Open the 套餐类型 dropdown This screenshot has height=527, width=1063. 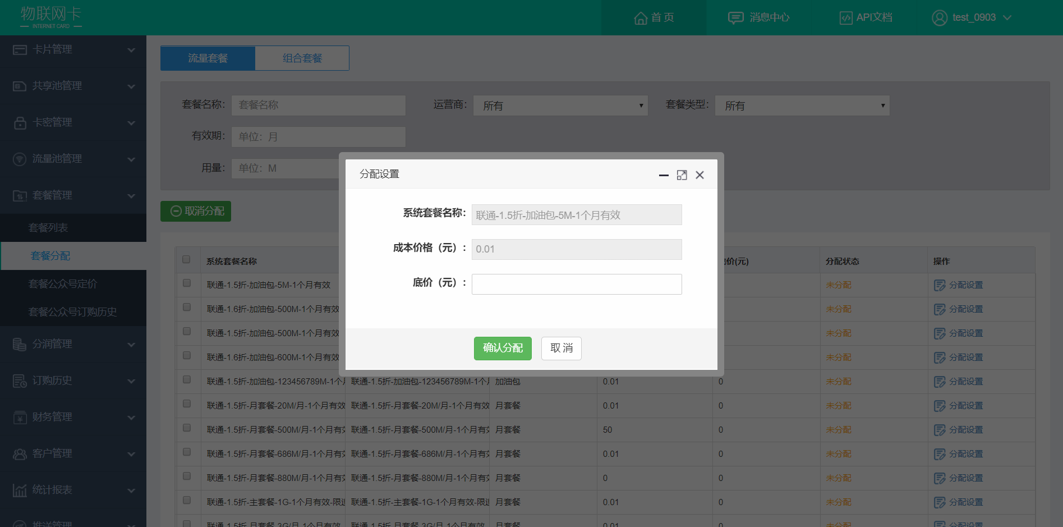[802, 106]
